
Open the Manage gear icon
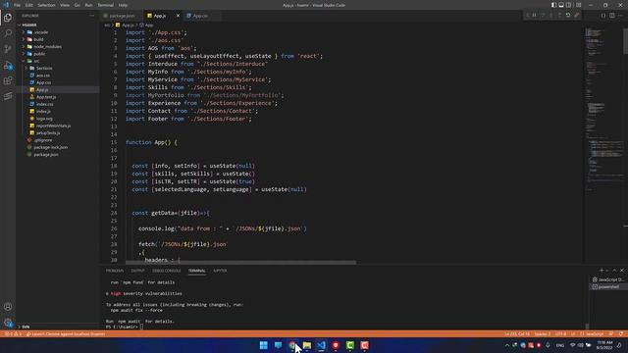(8, 323)
